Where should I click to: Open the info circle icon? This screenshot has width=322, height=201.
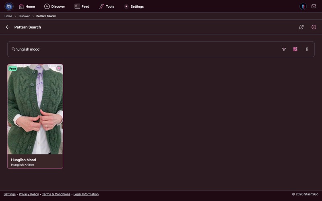314,27
